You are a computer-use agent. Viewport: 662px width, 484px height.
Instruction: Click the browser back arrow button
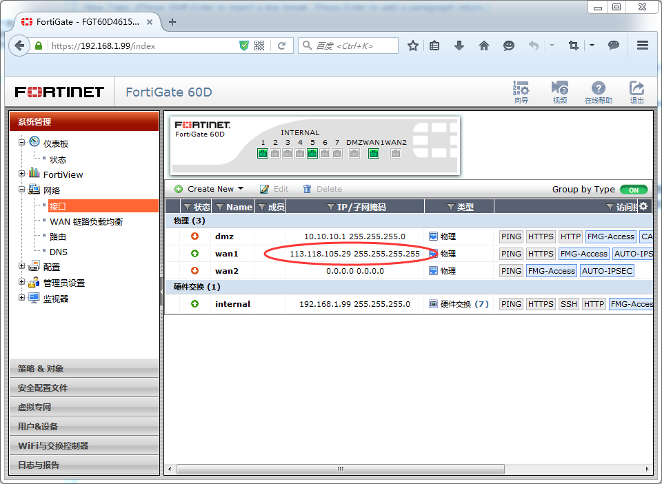click(x=19, y=46)
